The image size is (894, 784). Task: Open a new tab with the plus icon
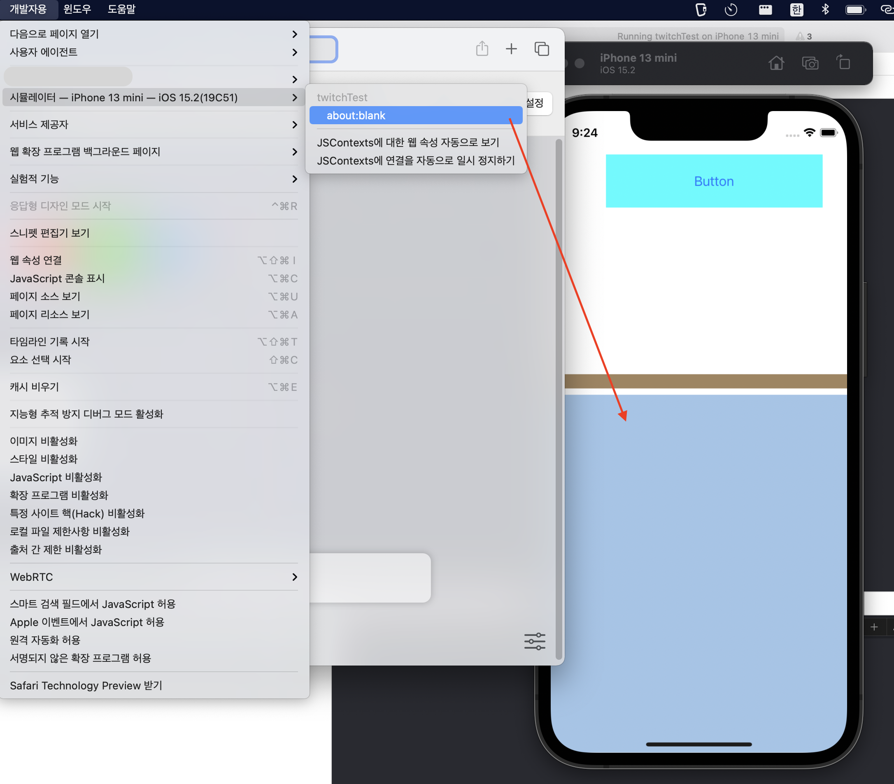tap(511, 49)
